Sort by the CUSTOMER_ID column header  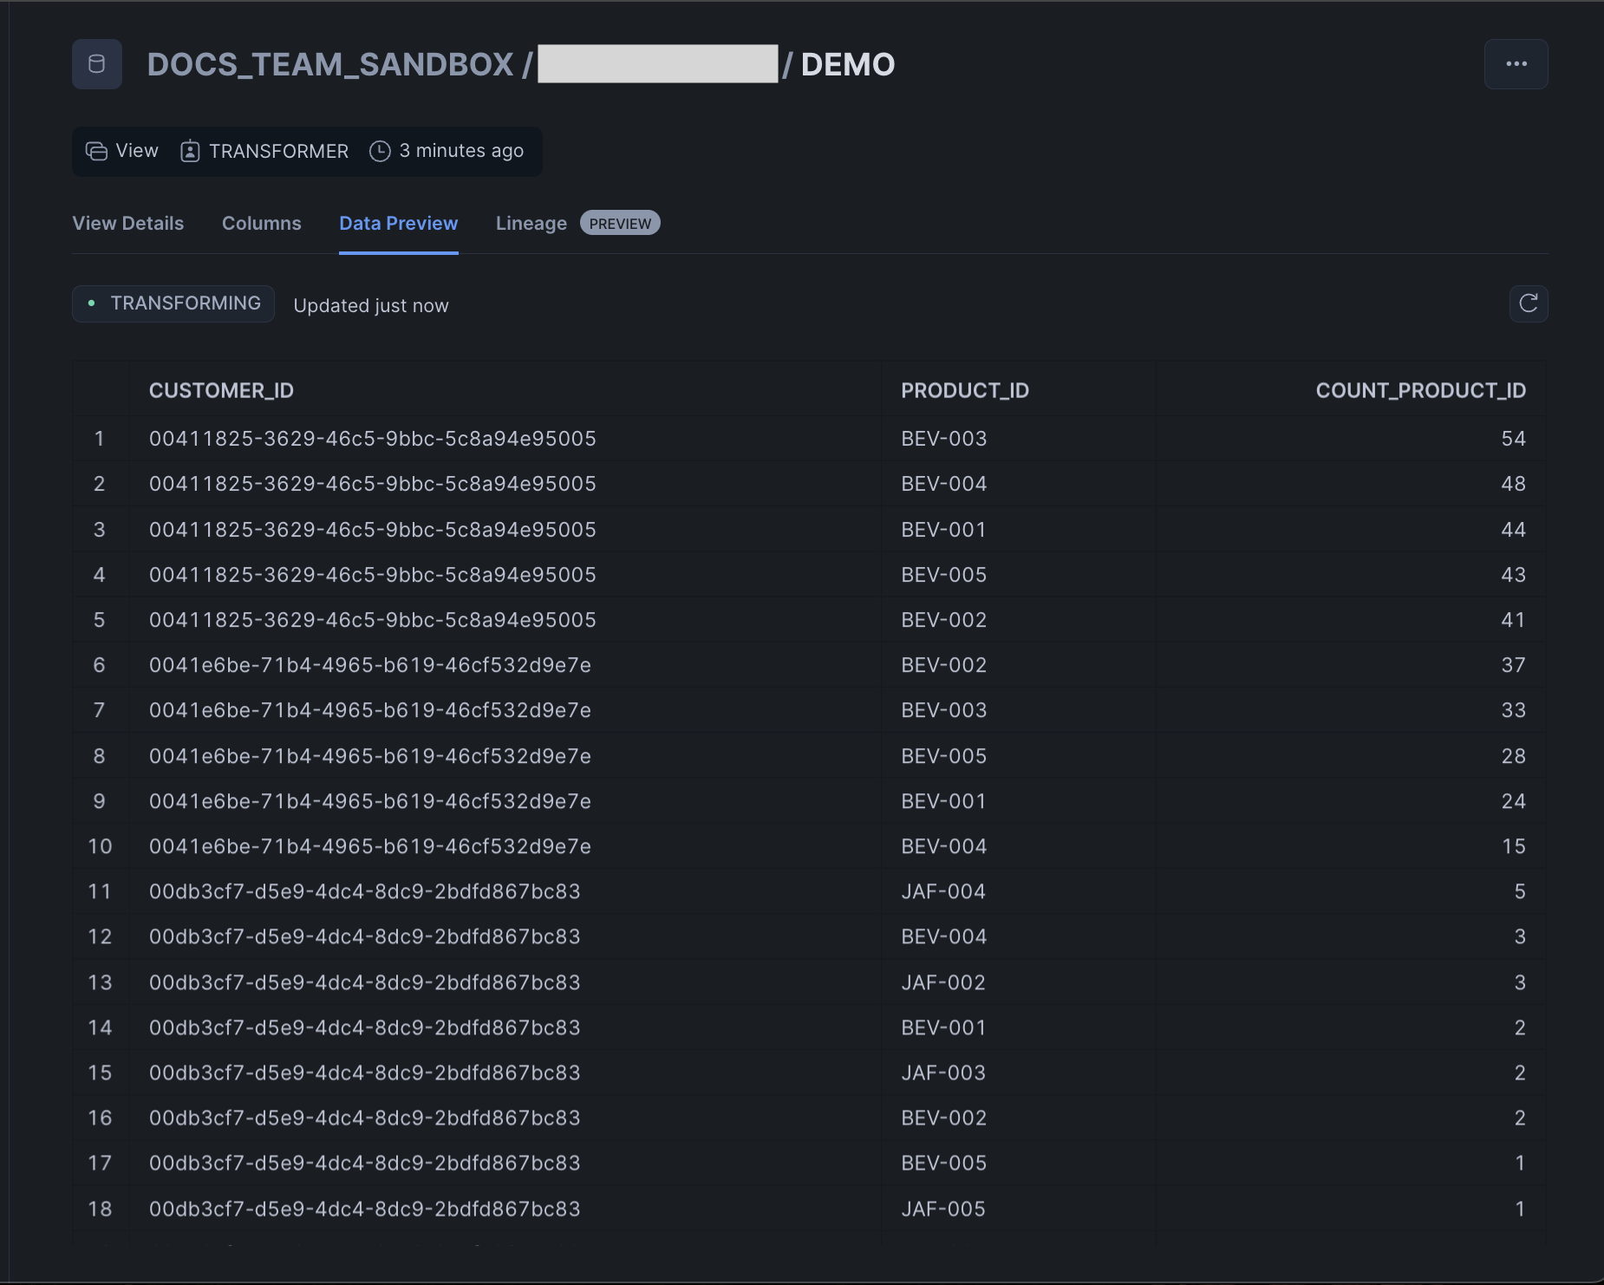coord(221,390)
